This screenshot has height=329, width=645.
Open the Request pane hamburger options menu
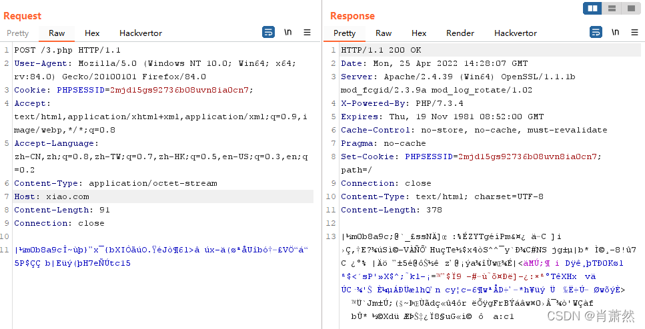(307, 32)
